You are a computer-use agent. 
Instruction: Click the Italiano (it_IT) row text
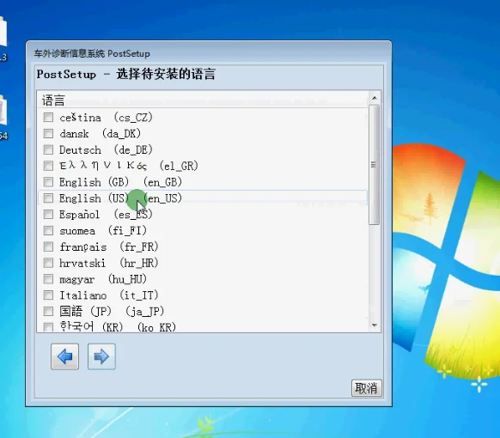109,295
